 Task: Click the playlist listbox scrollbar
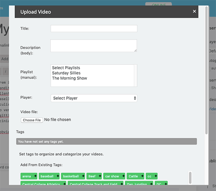136,76
